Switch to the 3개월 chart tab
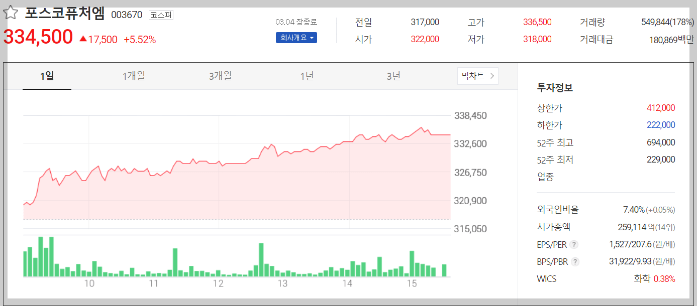This screenshot has width=697, height=306. click(x=220, y=76)
